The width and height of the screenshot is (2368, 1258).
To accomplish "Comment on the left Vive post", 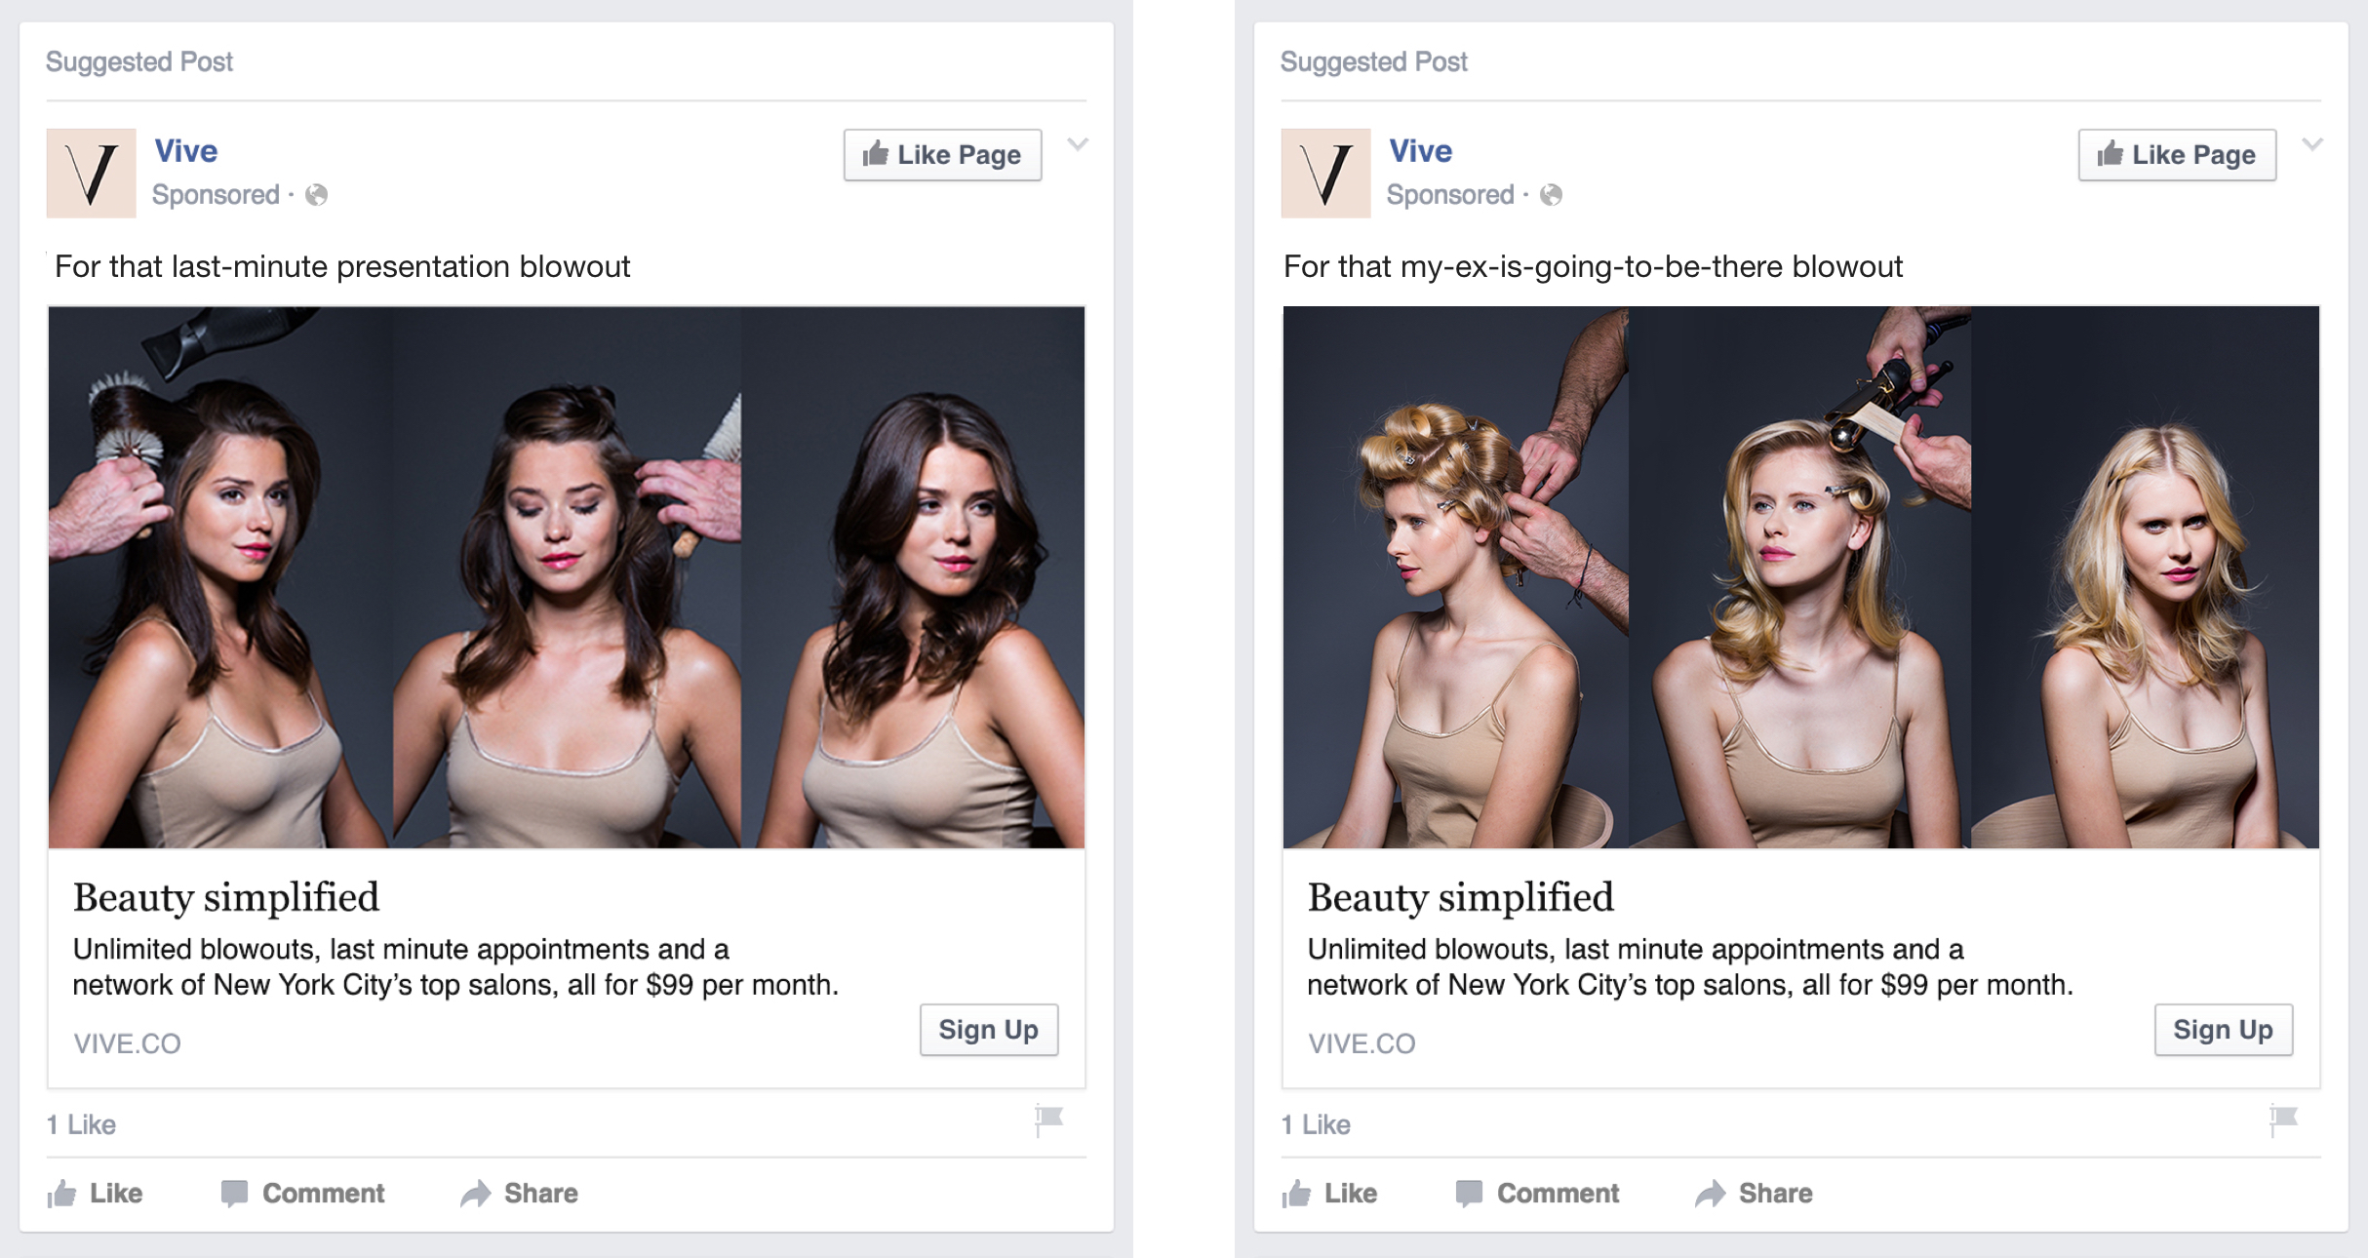I will pyautogui.click(x=303, y=1193).
